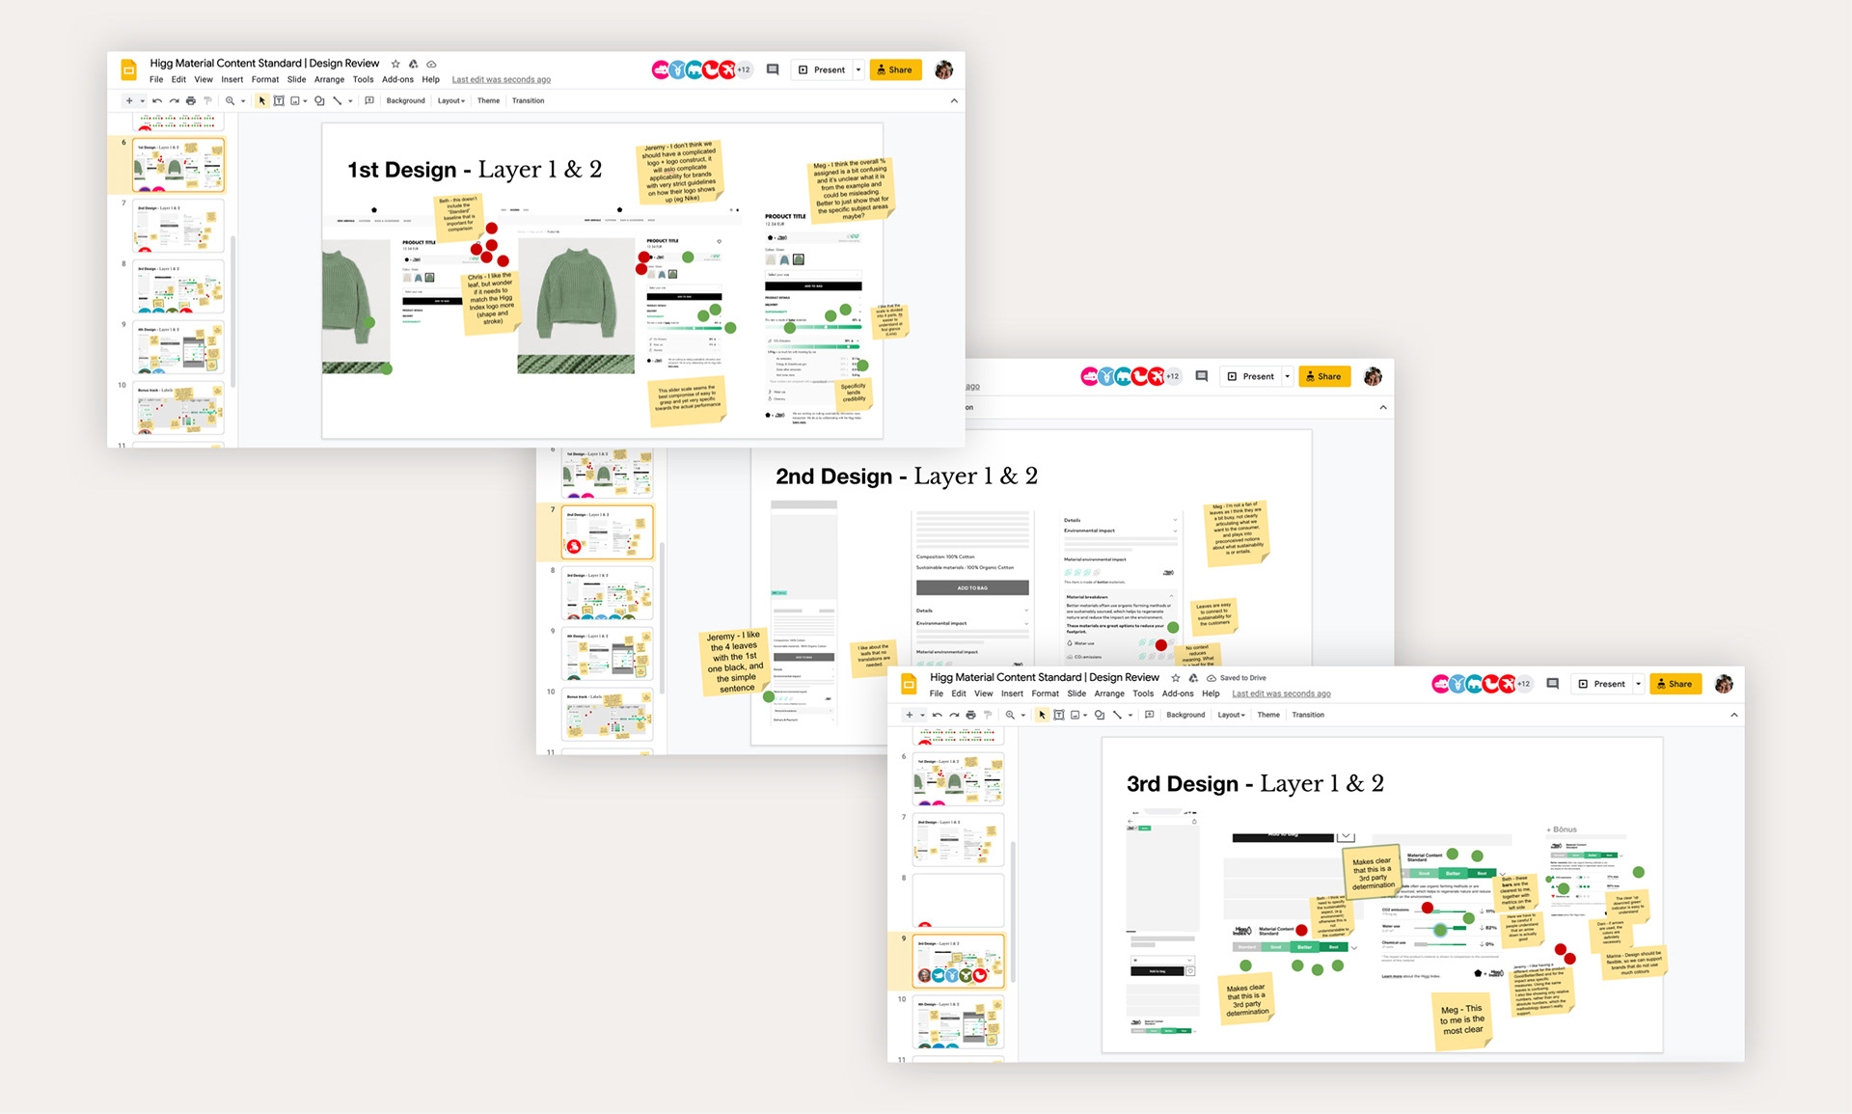This screenshot has width=1852, height=1114.
Task: Select the slide 10 thumbnail in the 2nd Design window filmstrip
Action: tap(607, 715)
